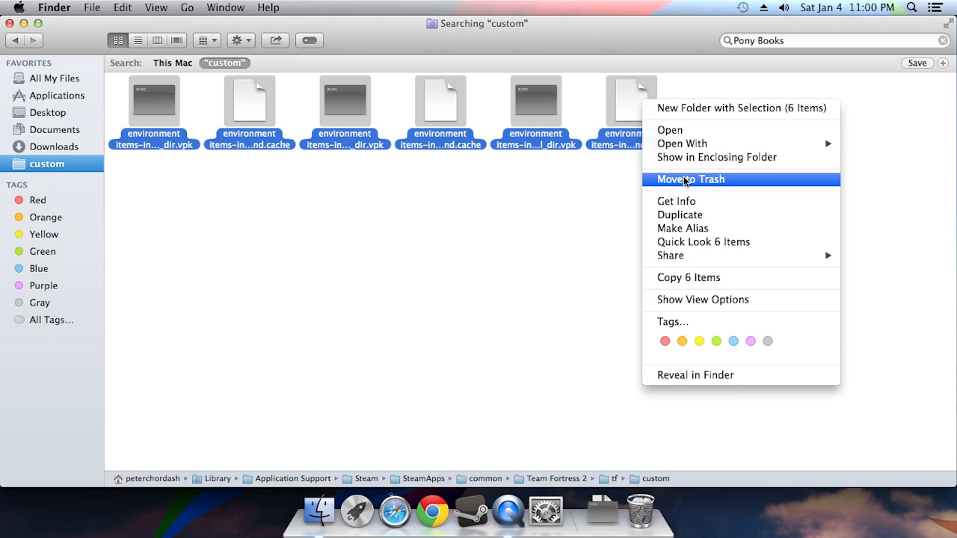Click Library in the path bar
This screenshot has width=957, height=538.
click(x=212, y=479)
